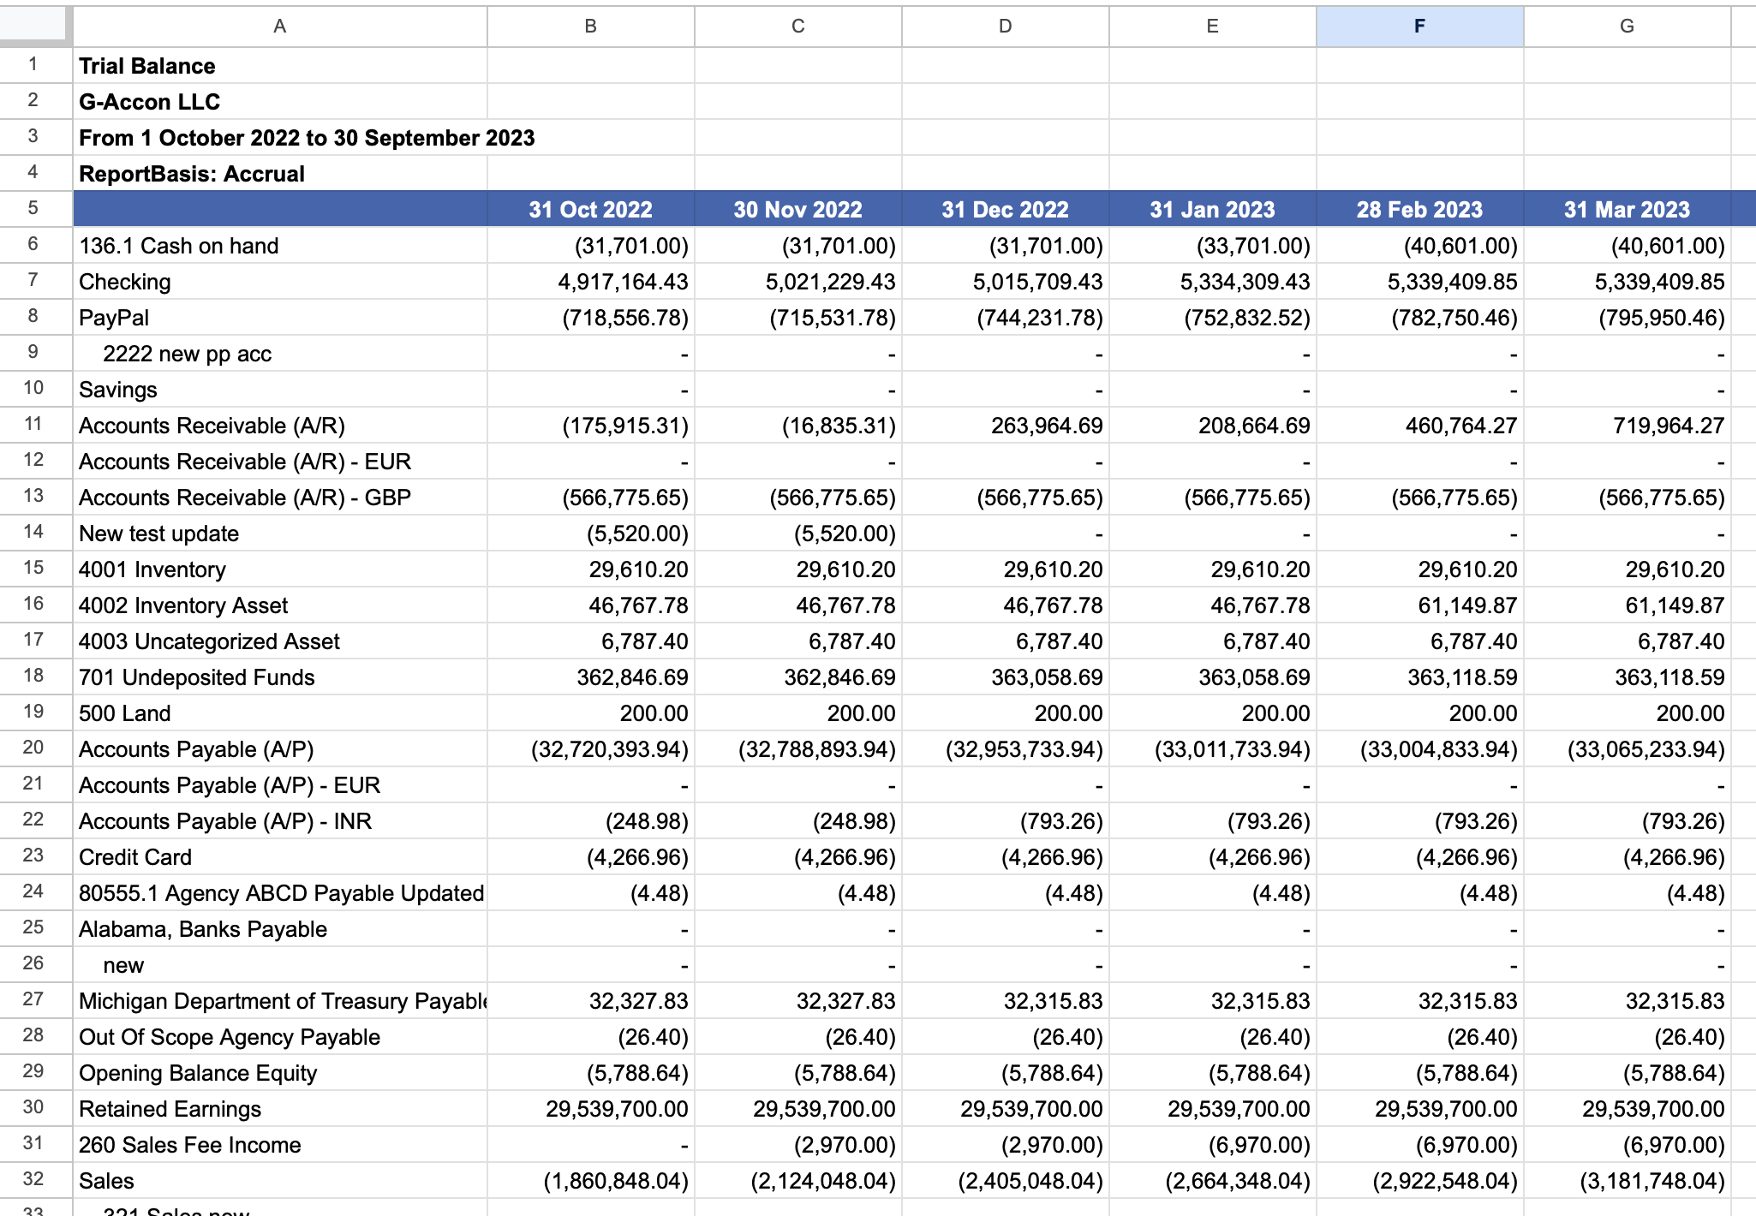Select column A header
The width and height of the screenshot is (1756, 1216).
[x=279, y=26]
